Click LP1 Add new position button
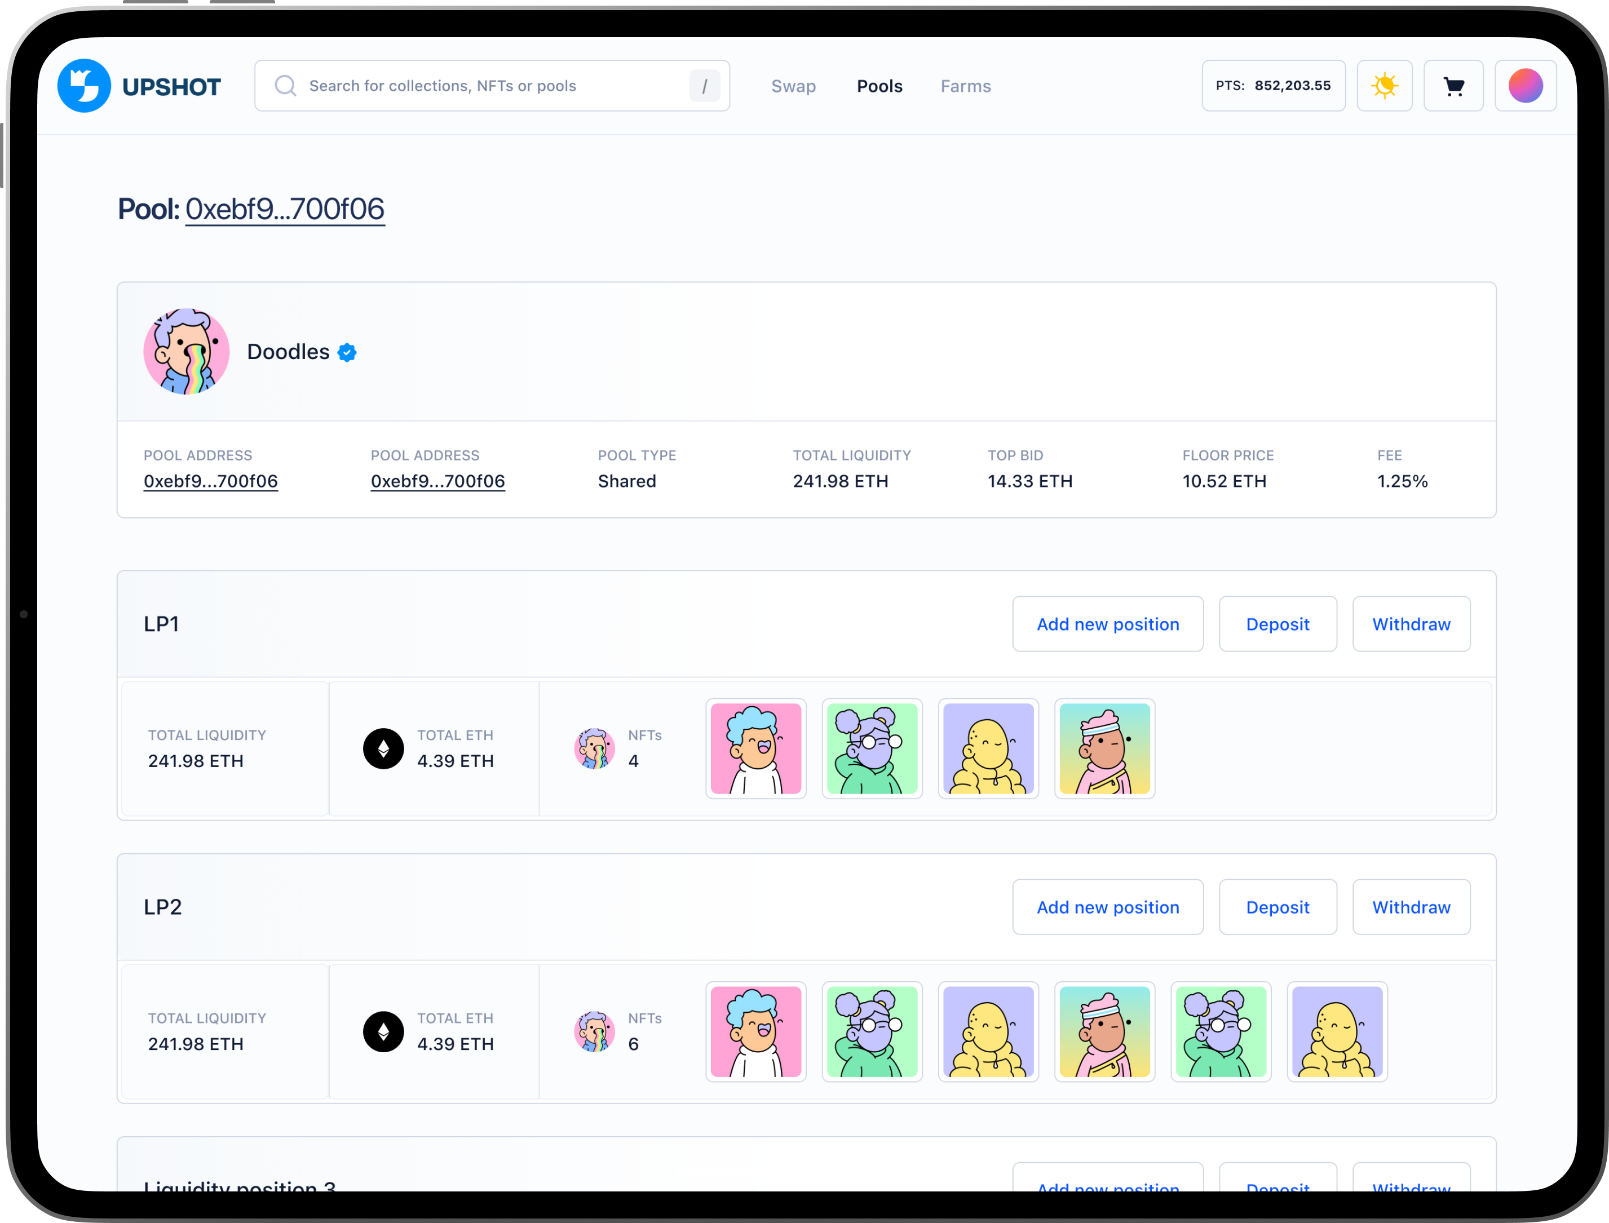1609x1223 pixels. (x=1107, y=624)
